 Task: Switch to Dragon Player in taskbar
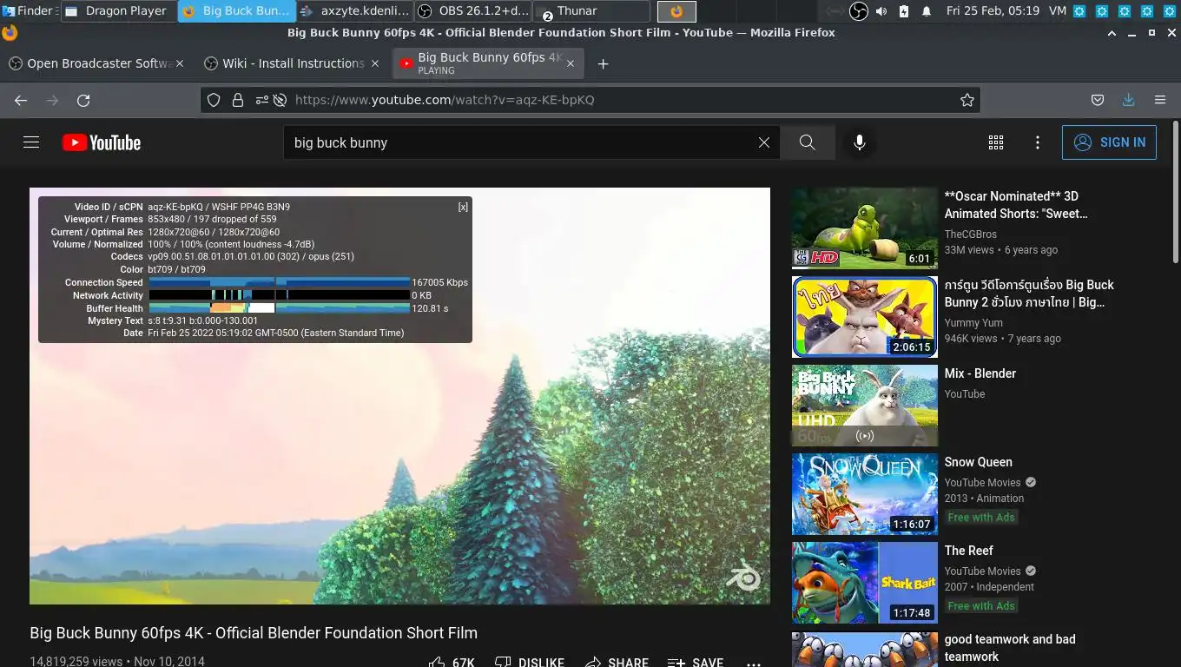click(x=119, y=11)
